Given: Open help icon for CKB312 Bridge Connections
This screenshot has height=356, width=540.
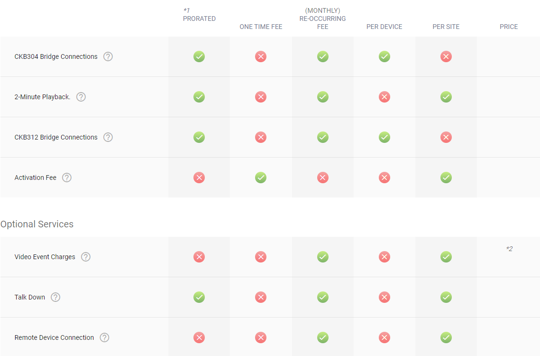Looking at the screenshot, I should click(x=108, y=137).
